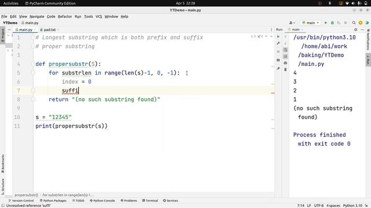The height and width of the screenshot is (208, 371).
Task: Open the Terminal tool window
Action: click(150, 200)
